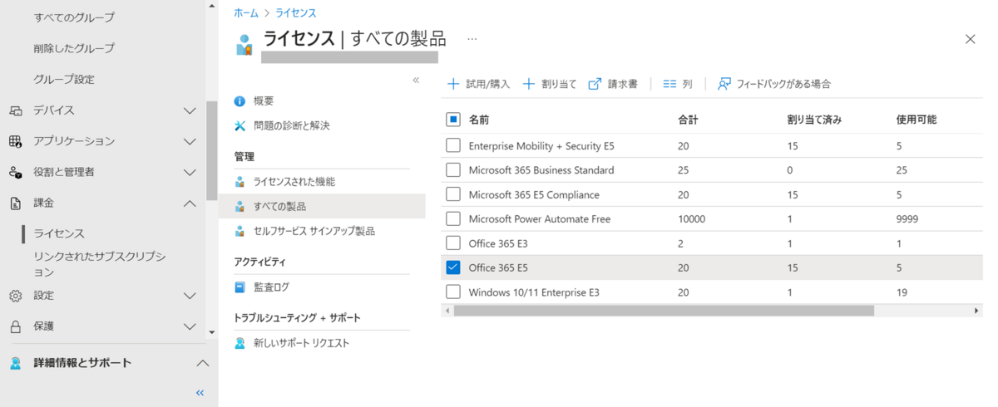
Task: Open 削除したグループ in sidebar
Action: [74, 48]
